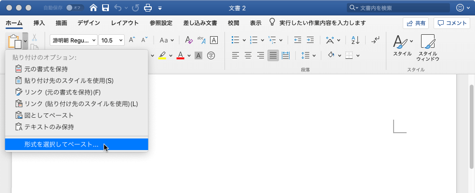Image resolution: width=475 pixels, height=193 pixels.
Task: Click the phonetic guide (ruby) icon
Action: tap(201, 40)
